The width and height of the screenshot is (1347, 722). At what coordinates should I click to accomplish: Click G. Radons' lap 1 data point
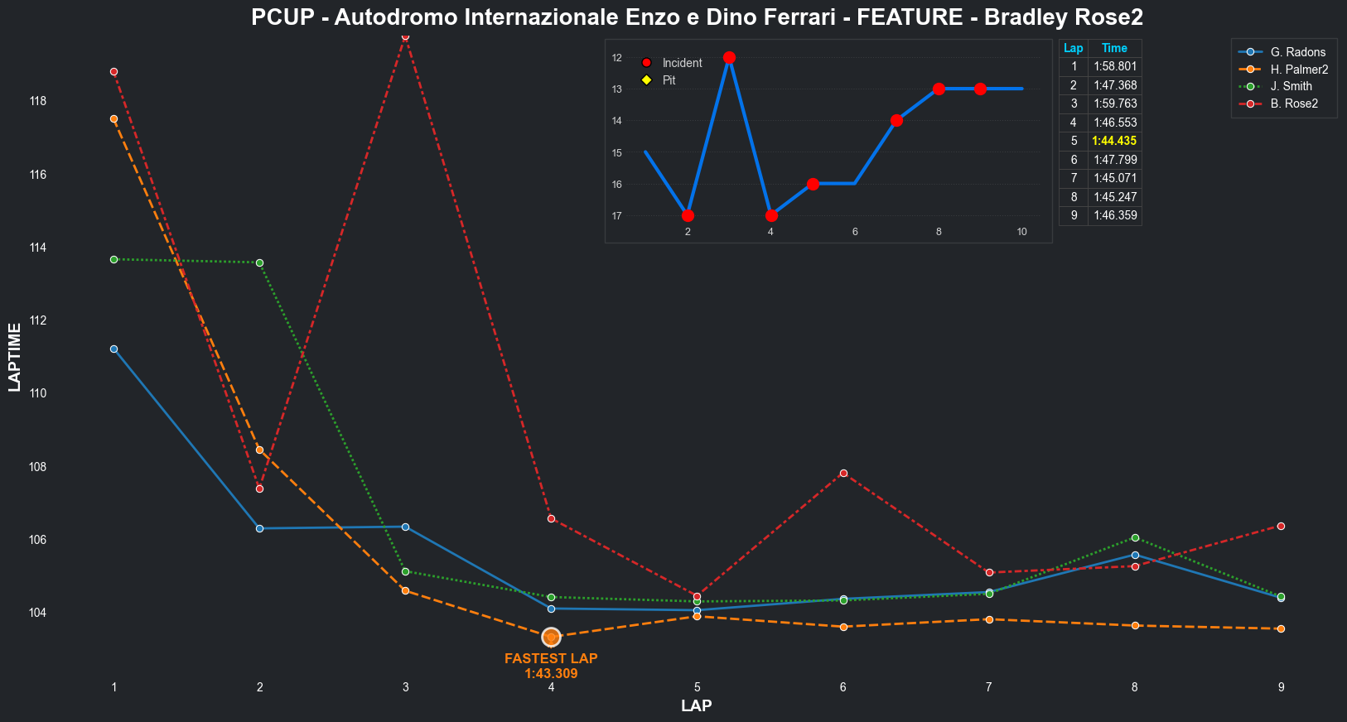[x=113, y=349]
